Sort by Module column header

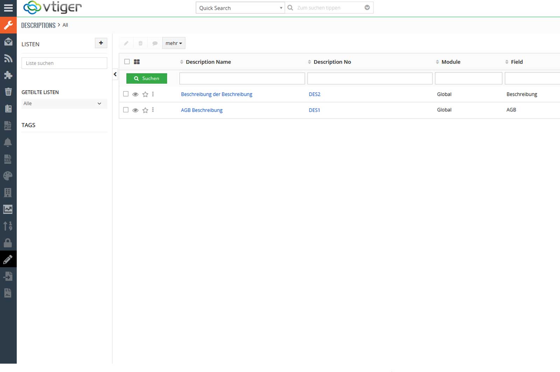[450, 62]
